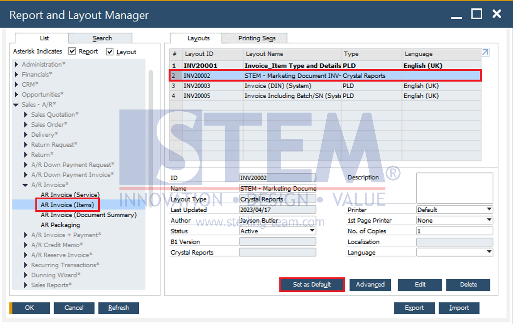Screen dimensions: 513x324
Task: Expand the Delivery node
Action: pyautogui.click(x=26, y=135)
